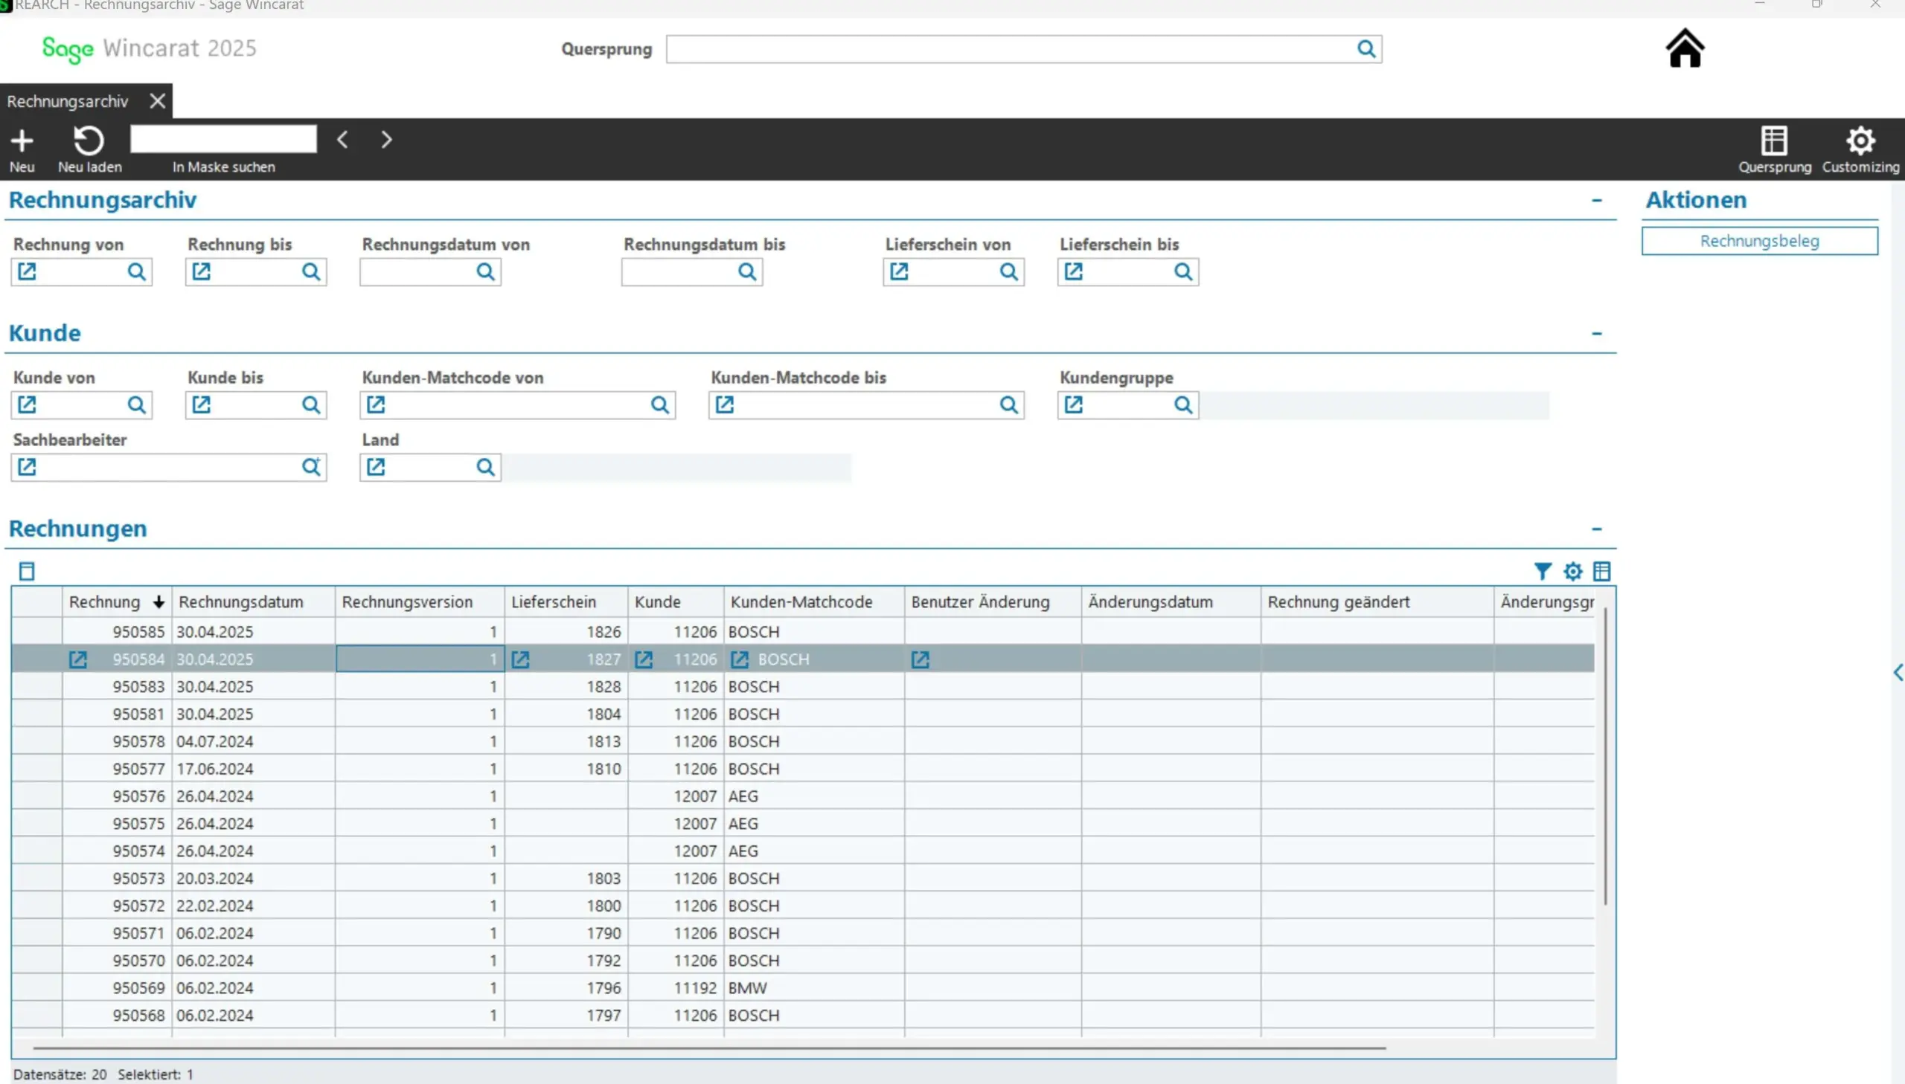This screenshot has height=1084, width=1905.
Task: Open Customizing gear in toolbar
Action: [1860, 141]
